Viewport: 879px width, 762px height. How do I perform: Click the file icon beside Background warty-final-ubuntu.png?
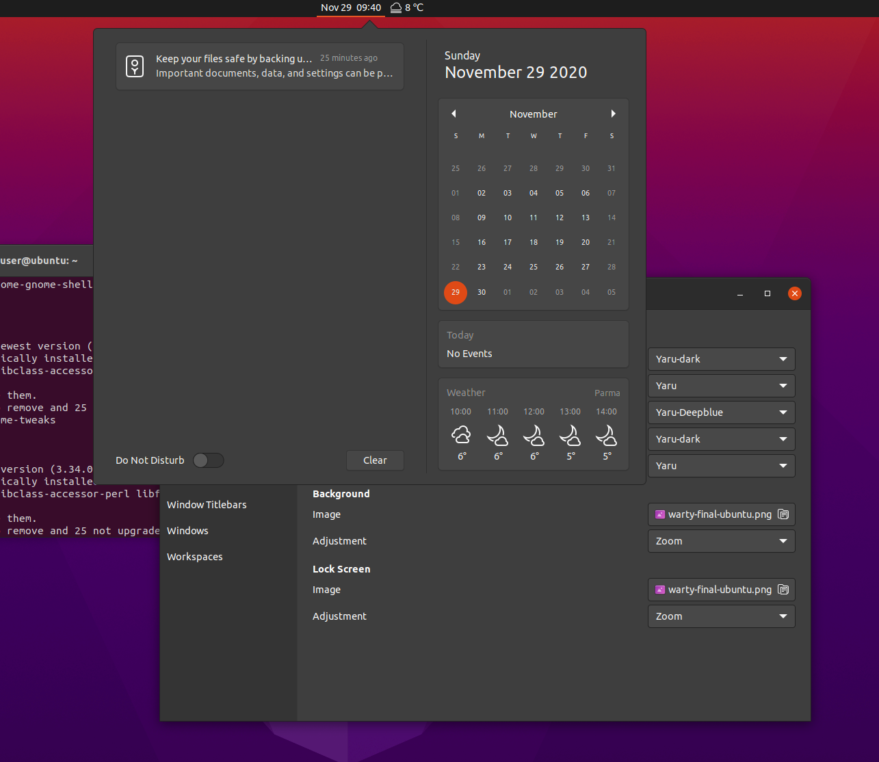pyautogui.click(x=783, y=514)
